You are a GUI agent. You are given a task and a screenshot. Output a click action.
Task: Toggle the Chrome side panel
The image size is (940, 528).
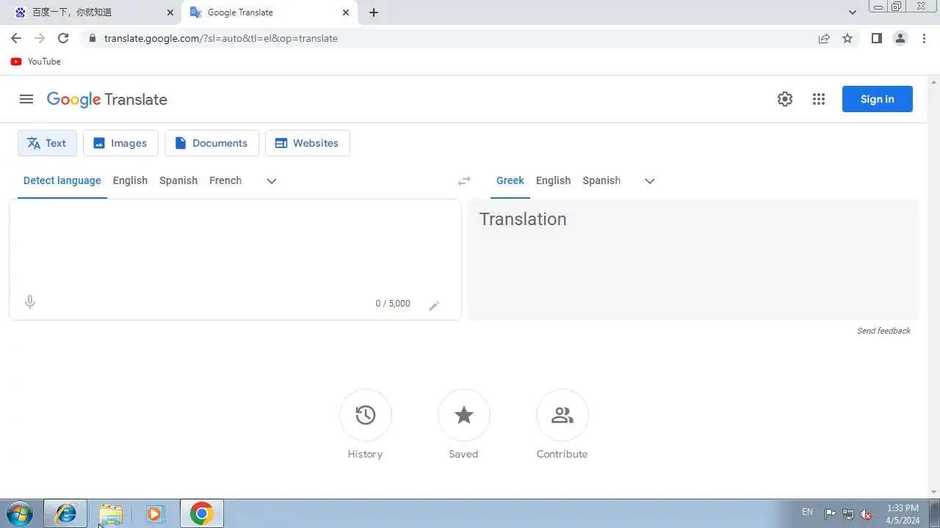(x=876, y=38)
